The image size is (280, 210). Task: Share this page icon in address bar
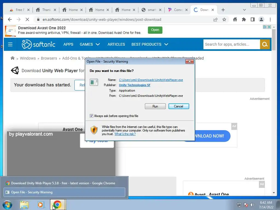tap(215, 19)
